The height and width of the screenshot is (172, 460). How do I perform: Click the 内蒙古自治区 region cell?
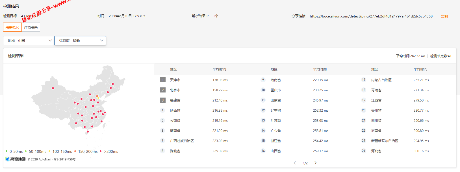pos(381,80)
